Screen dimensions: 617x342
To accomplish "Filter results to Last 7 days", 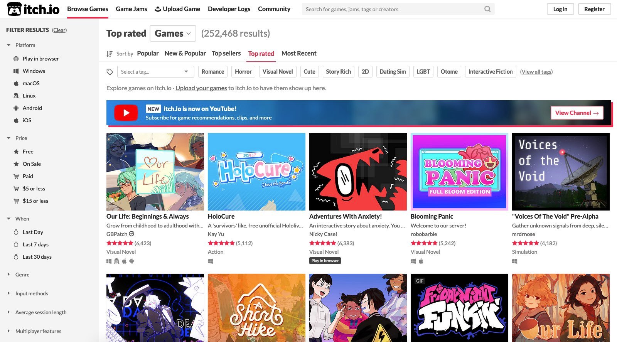I will click(35, 244).
